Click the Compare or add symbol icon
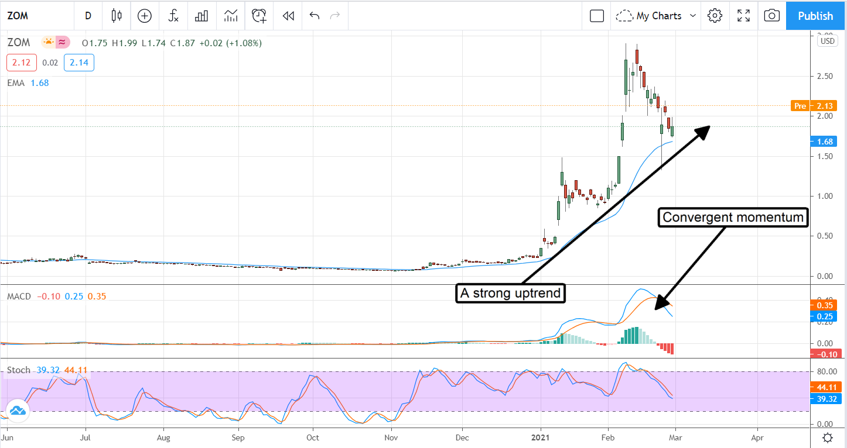 coord(145,16)
